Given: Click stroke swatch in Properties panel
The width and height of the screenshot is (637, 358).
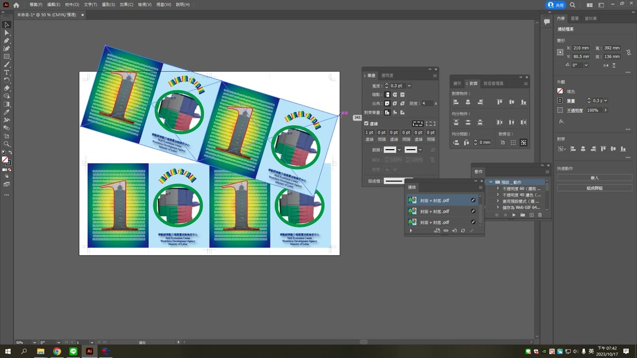Looking at the screenshot, I should [x=560, y=101].
